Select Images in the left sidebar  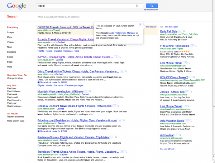[11, 32]
